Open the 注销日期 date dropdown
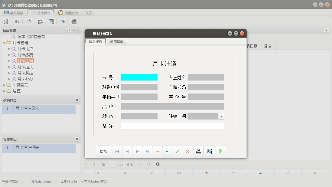332x187 pixels. click(221, 116)
